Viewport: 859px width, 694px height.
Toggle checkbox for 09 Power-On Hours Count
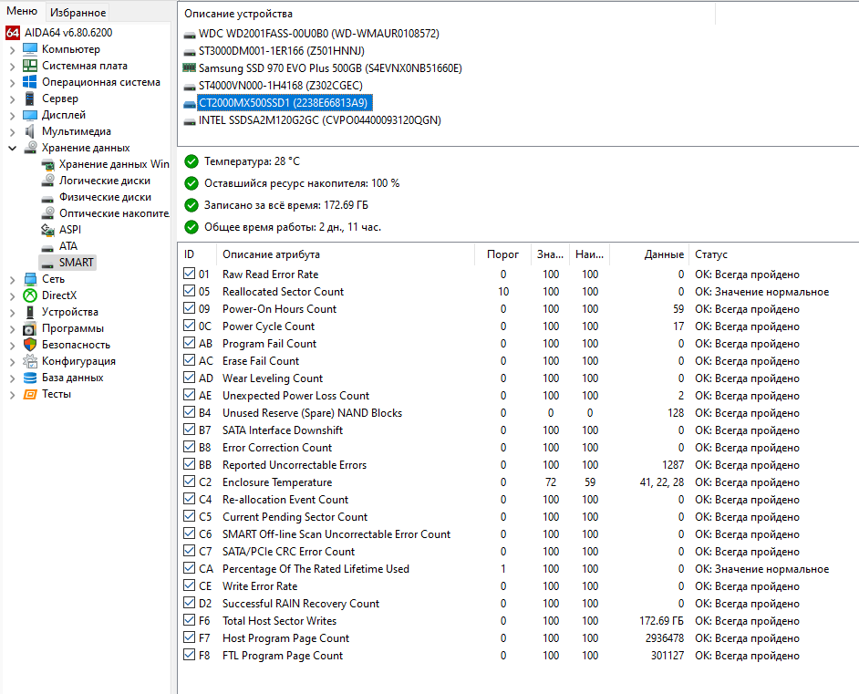point(189,308)
